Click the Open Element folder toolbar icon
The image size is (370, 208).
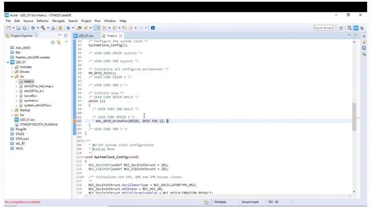(79, 28)
